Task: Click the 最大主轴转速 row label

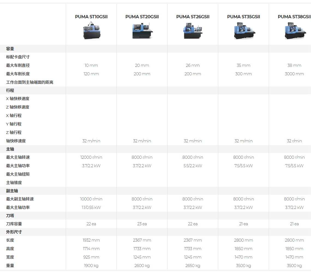Action: 18,157
